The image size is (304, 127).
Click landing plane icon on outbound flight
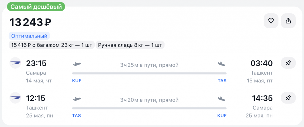click(x=221, y=64)
